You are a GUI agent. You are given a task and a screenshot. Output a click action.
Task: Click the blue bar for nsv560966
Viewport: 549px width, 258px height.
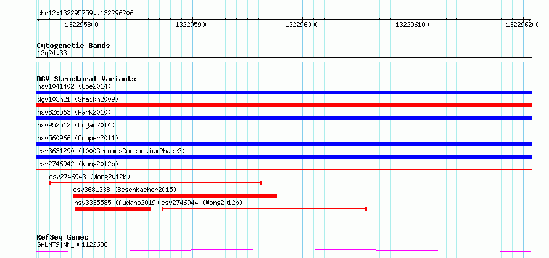tap(284, 144)
